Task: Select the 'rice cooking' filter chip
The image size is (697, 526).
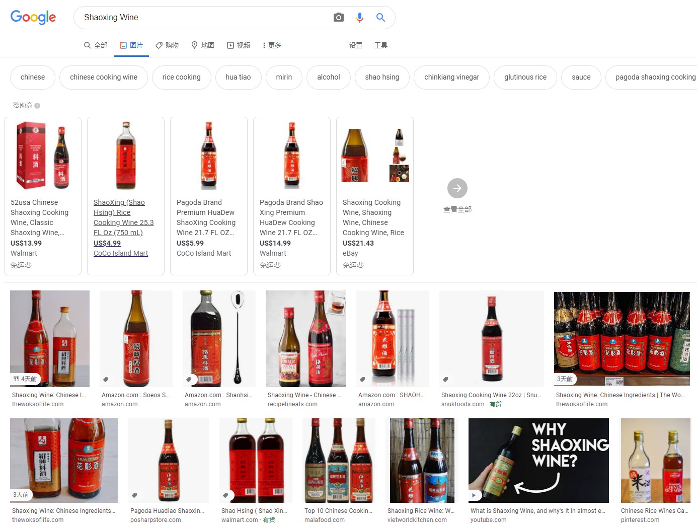Action: pos(182,77)
